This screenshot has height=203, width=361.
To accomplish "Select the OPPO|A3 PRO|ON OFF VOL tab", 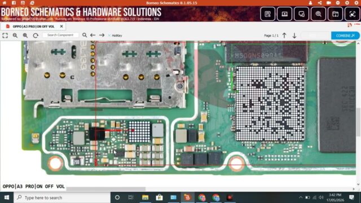I will [33, 27].
